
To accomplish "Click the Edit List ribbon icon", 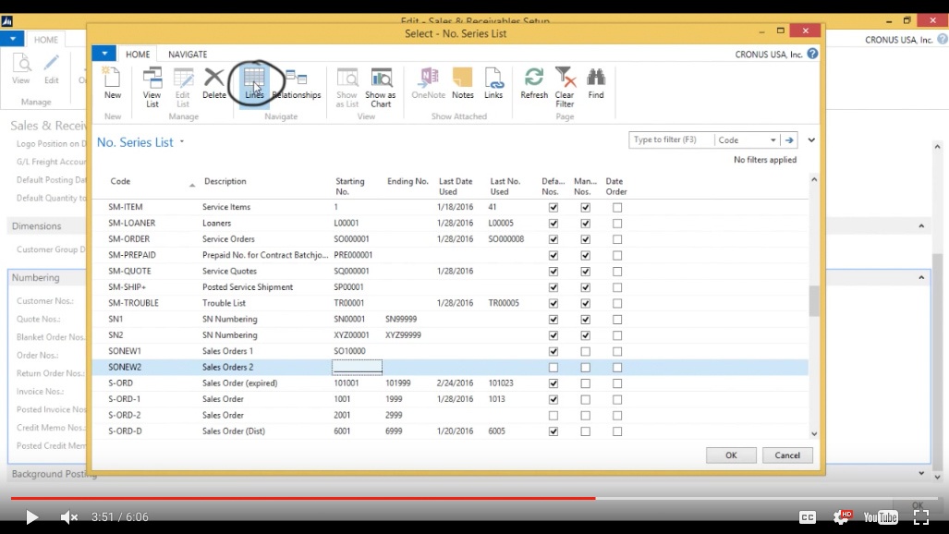I will pos(183,87).
